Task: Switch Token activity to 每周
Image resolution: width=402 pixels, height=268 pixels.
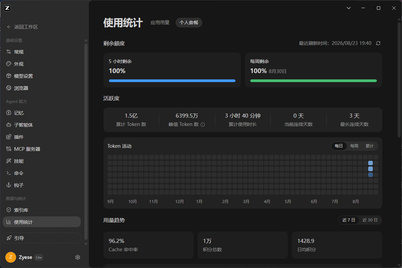Action: (x=354, y=146)
